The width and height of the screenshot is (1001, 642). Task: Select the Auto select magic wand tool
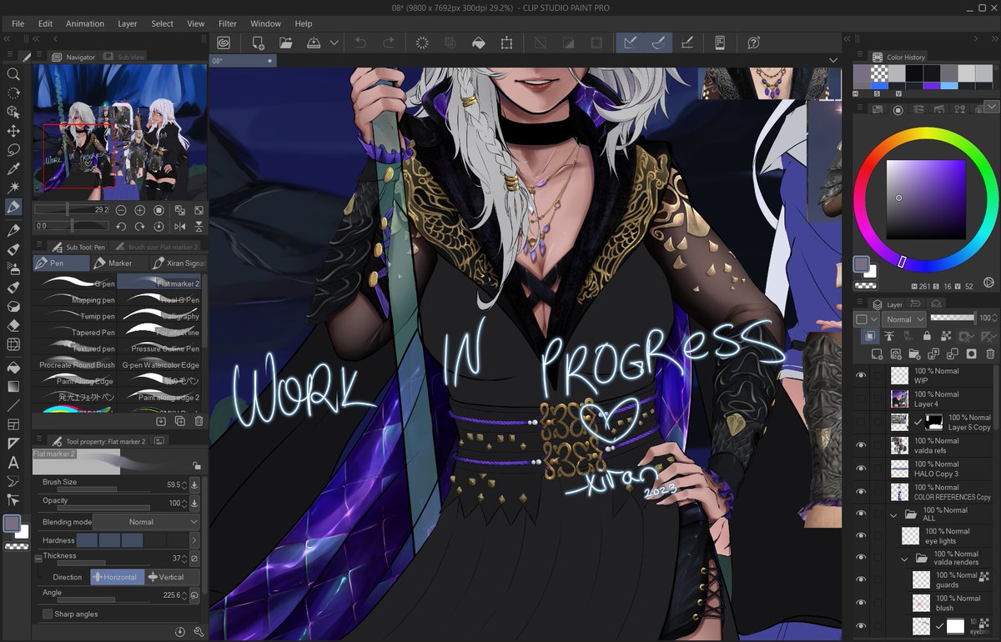[x=13, y=188]
